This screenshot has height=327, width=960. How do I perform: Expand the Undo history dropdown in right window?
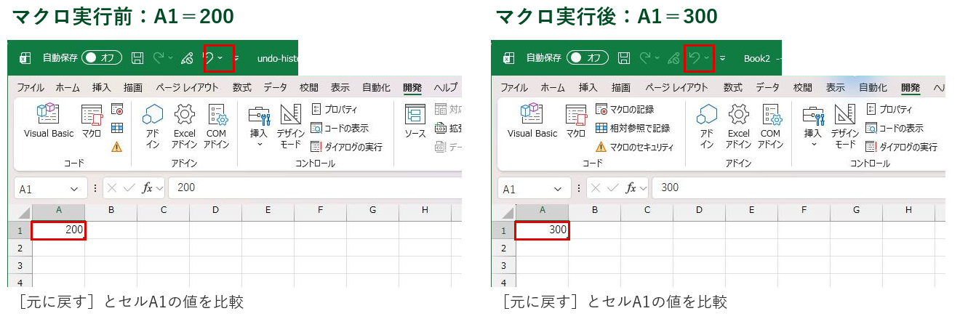[706, 57]
